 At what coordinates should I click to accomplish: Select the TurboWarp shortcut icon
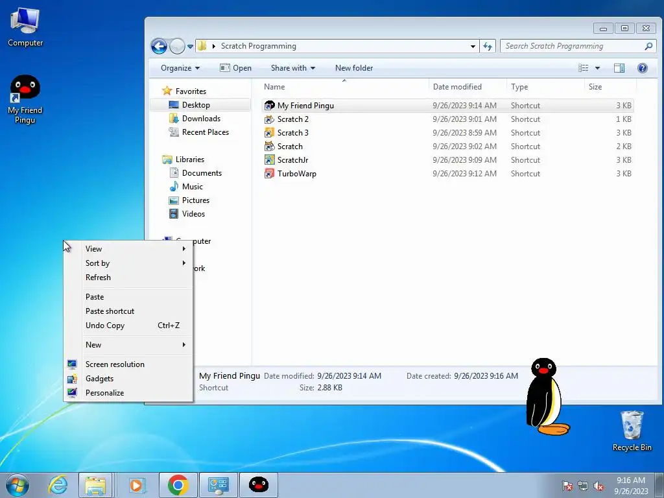coord(269,173)
